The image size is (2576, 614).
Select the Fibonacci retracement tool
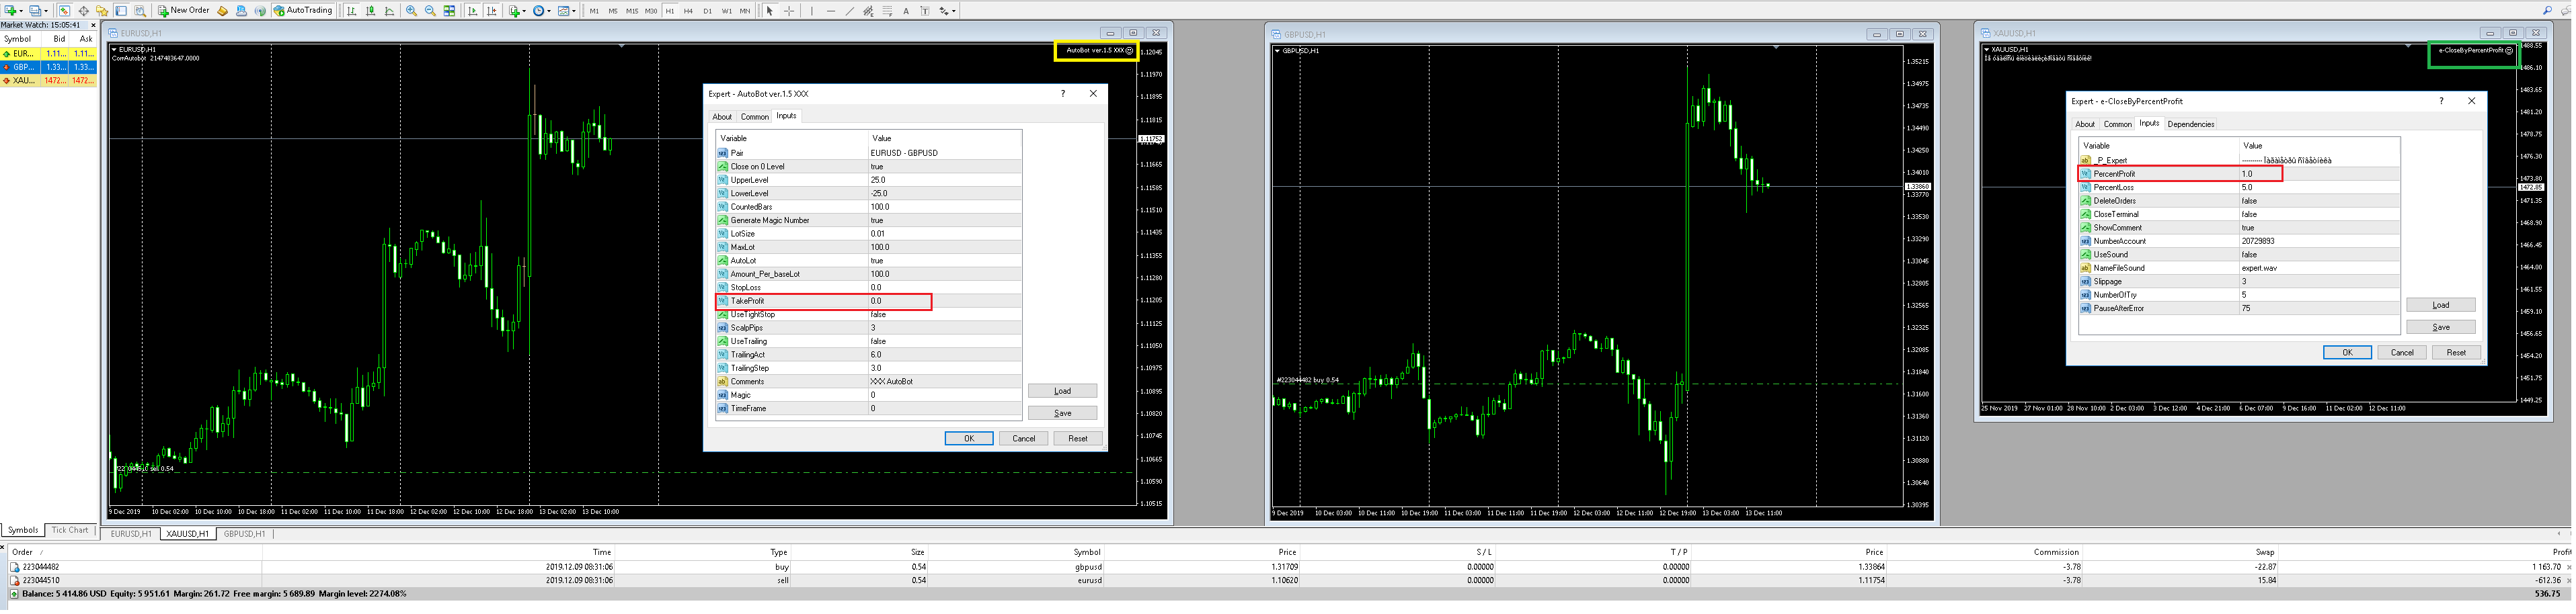point(888,11)
